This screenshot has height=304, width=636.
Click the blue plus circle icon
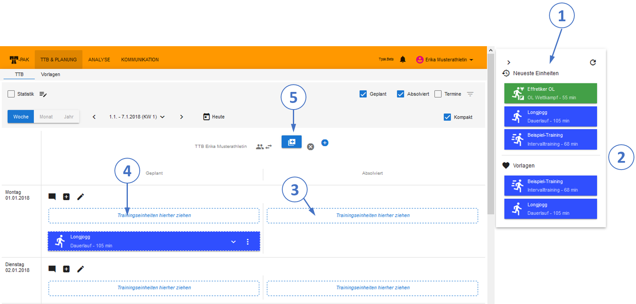click(x=325, y=143)
